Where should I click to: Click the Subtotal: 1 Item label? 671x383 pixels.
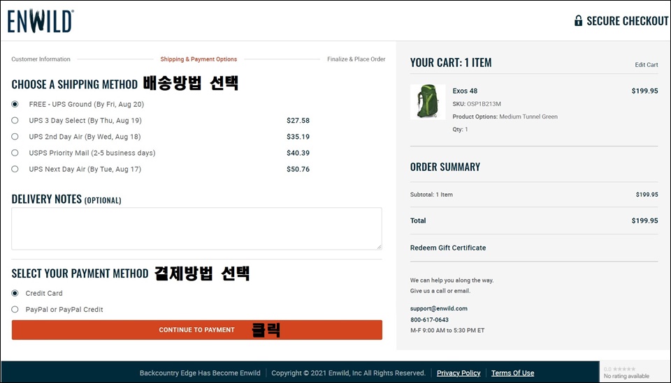(431, 194)
